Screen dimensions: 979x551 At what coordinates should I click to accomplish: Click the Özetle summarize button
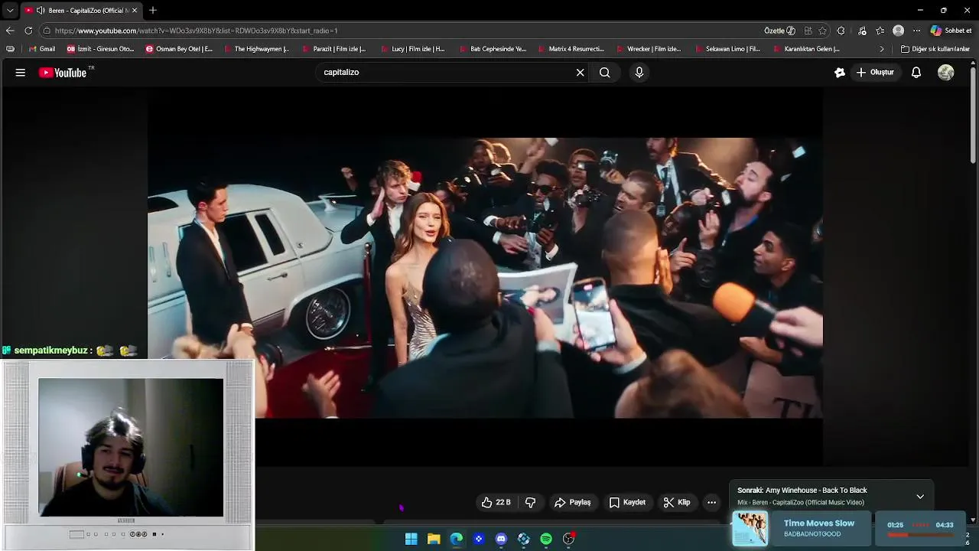779,31
